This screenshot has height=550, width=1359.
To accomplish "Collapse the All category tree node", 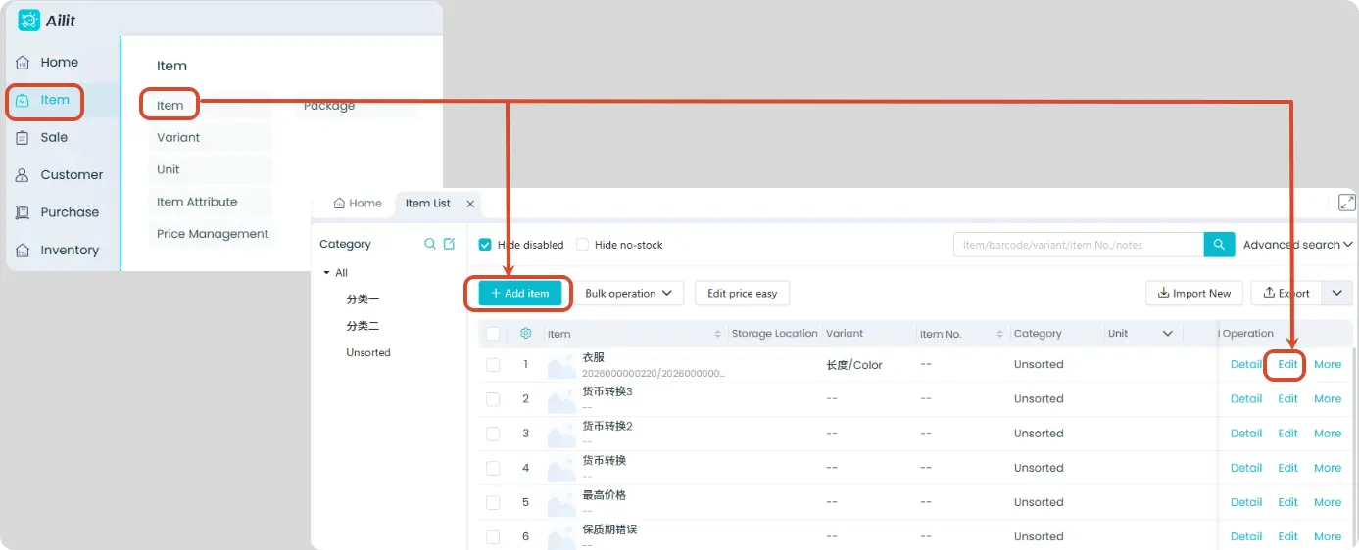I will (x=326, y=273).
